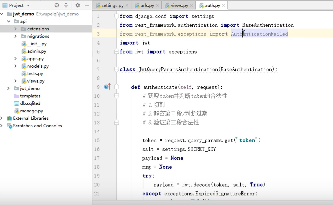Collapse the api folder in the tree

(x=9, y=21)
